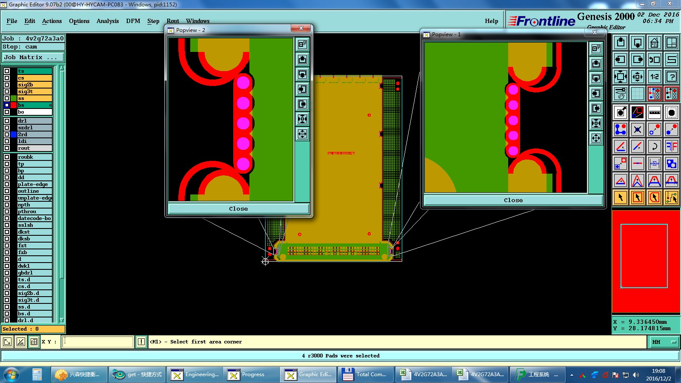Screen dimensions: 681x383
Task: Click pan right icon in Popview - 1
Action: pyautogui.click(x=596, y=108)
